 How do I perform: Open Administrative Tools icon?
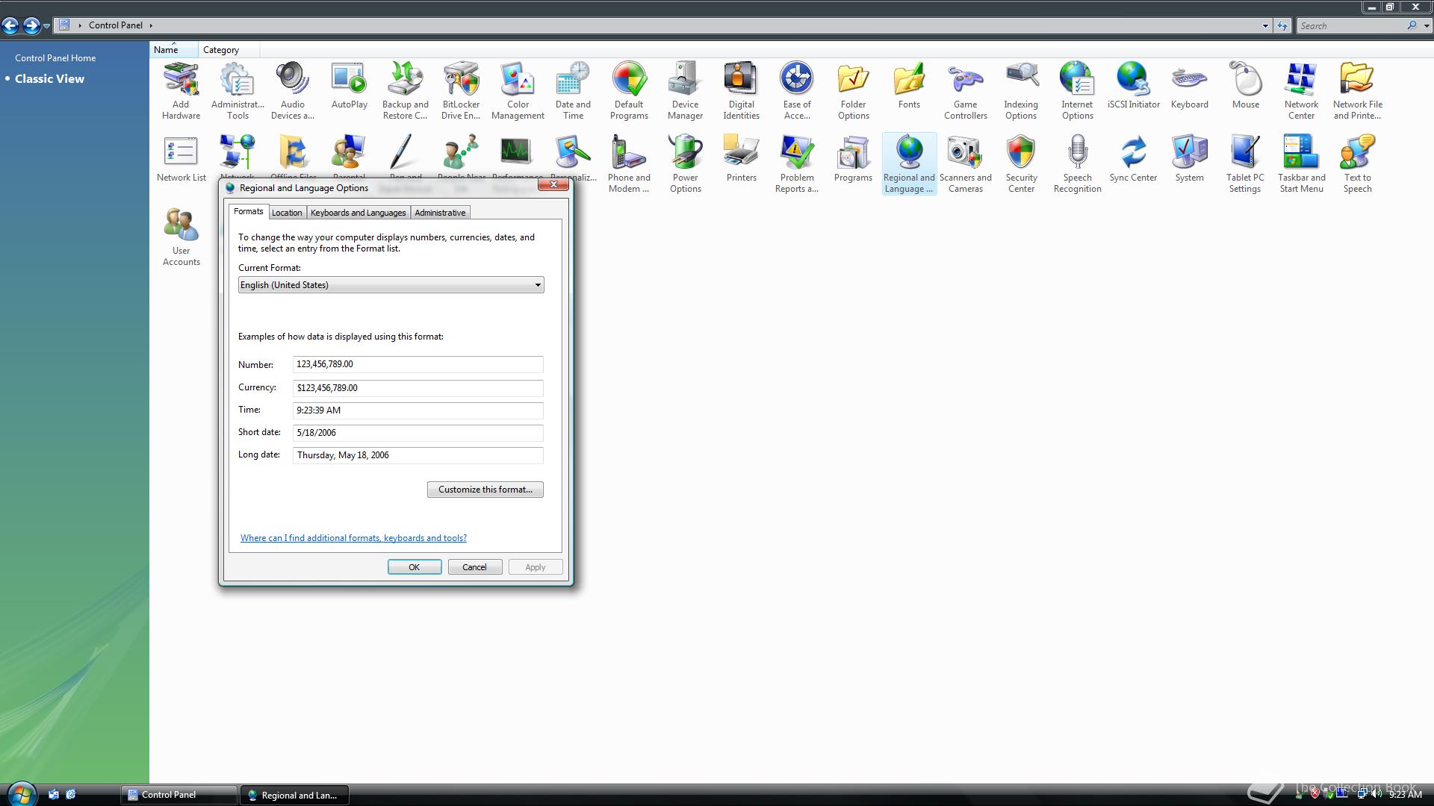pyautogui.click(x=238, y=90)
